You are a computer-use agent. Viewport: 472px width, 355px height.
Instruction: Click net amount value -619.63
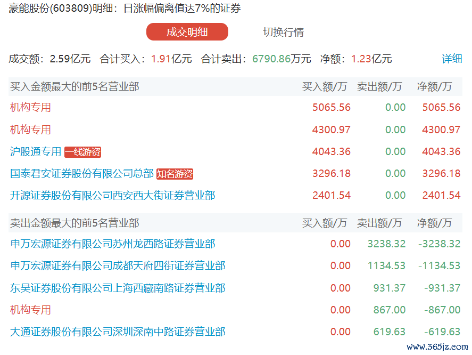tap(443, 332)
